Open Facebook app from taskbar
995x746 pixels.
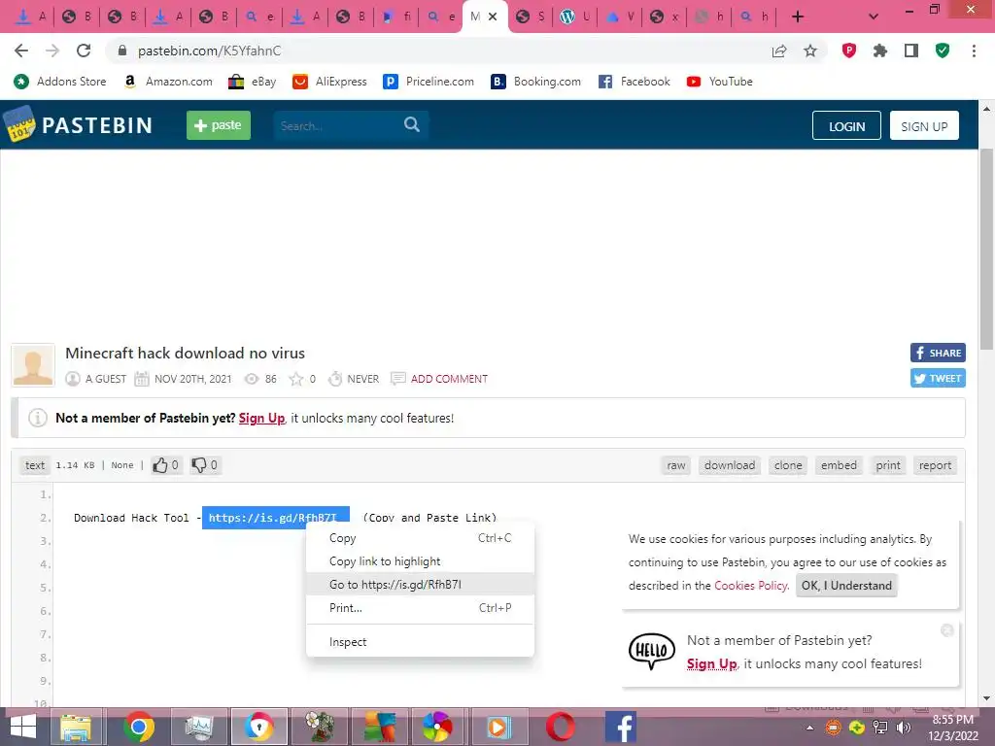coord(621,727)
